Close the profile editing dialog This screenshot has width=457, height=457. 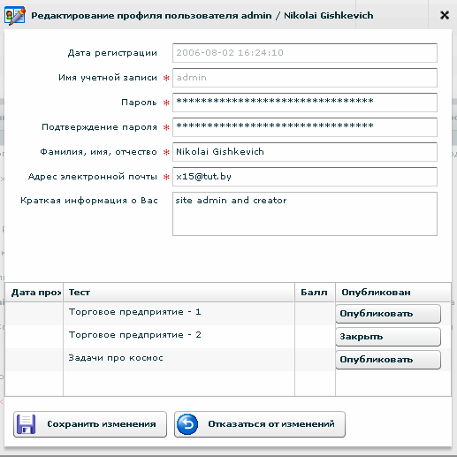point(445,15)
